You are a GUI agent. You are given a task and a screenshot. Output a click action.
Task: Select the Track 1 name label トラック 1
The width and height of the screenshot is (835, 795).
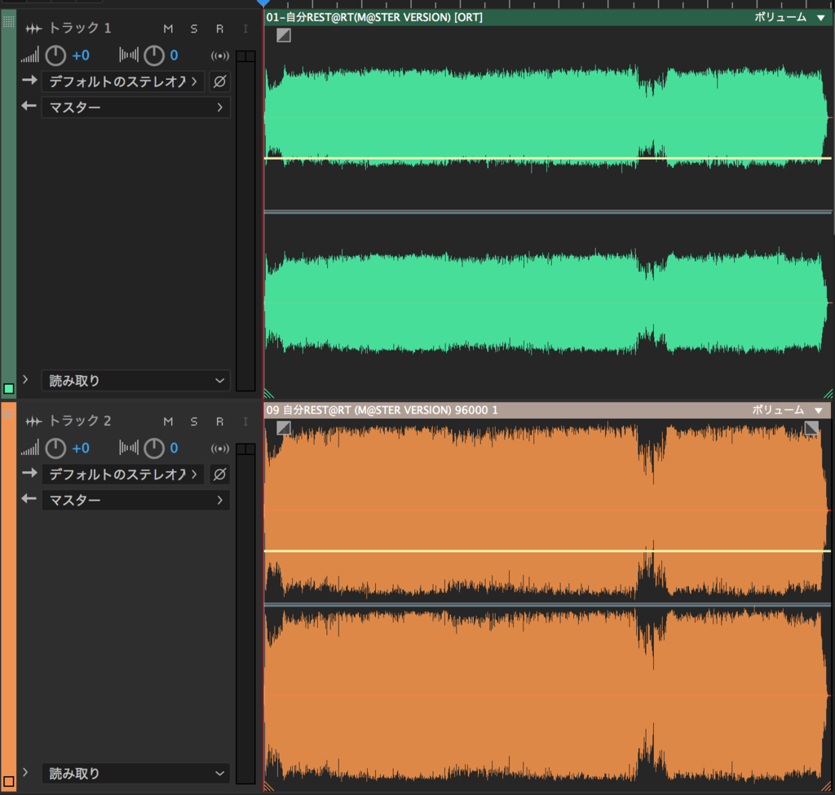(x=80, y=29)
